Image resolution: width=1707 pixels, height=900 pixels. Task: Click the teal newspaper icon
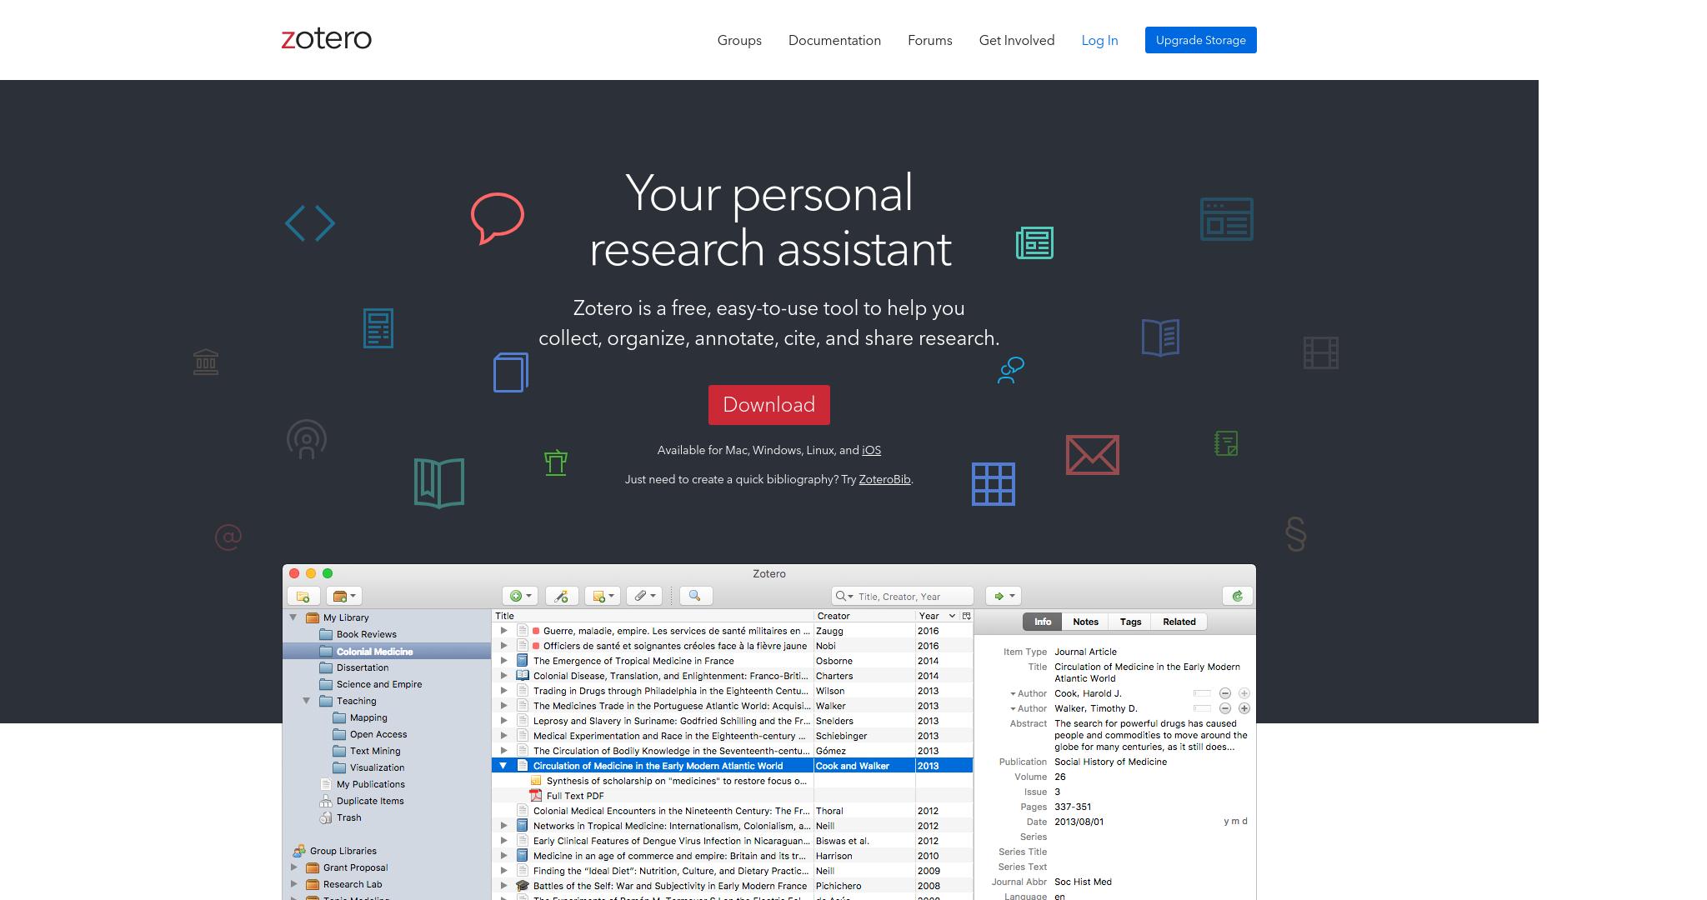pyautogui.click(x=1034, y=242)
